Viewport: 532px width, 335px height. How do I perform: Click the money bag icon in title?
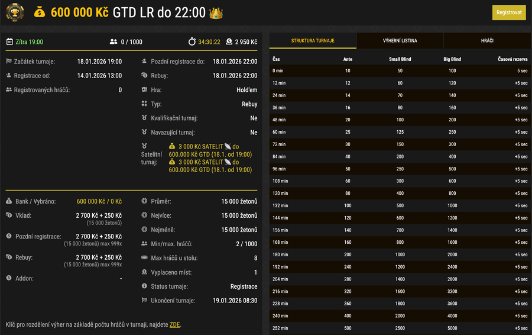pos(40,12)
